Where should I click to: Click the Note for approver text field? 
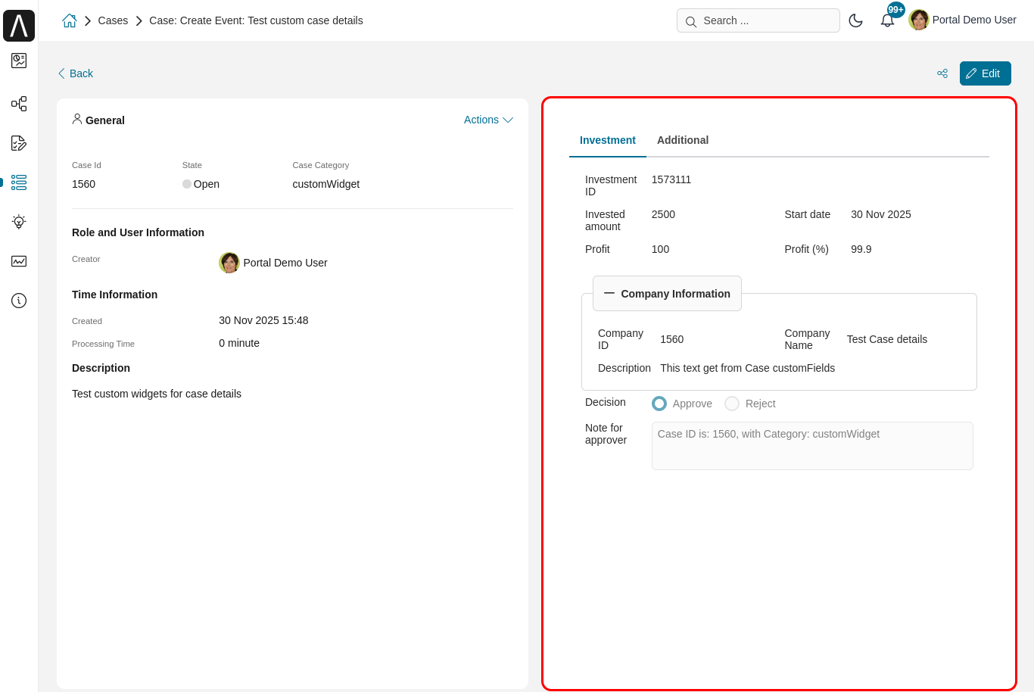tap(811, 446)
